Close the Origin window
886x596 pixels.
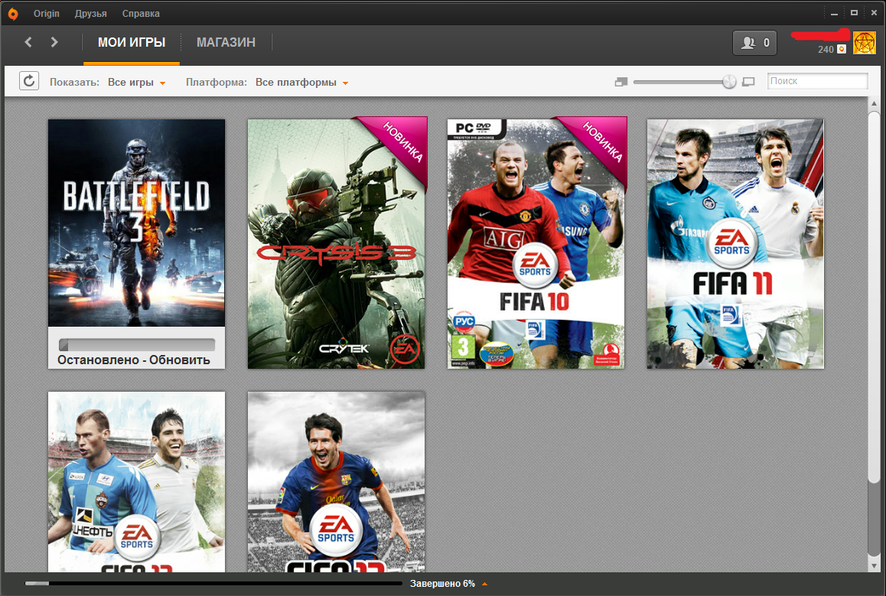(x=874, y=13)
